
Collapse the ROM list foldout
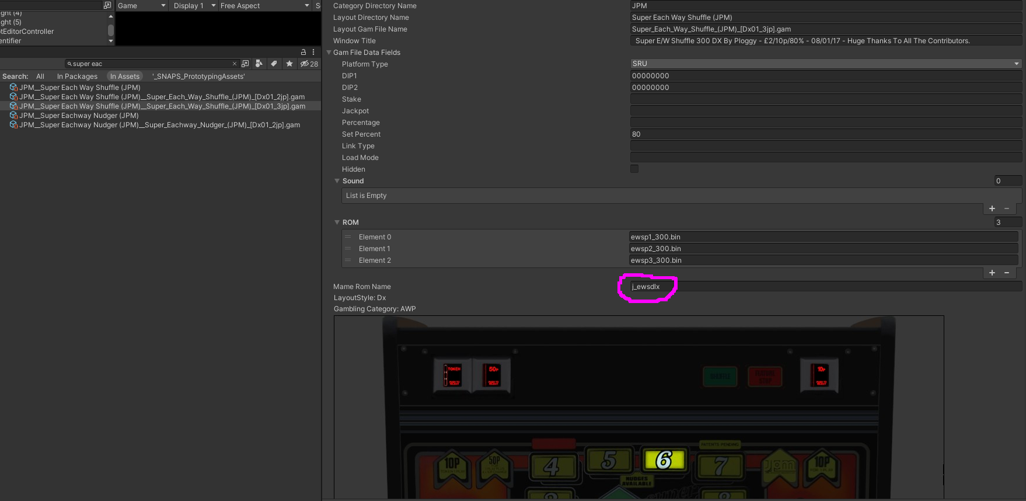point(337,222)
